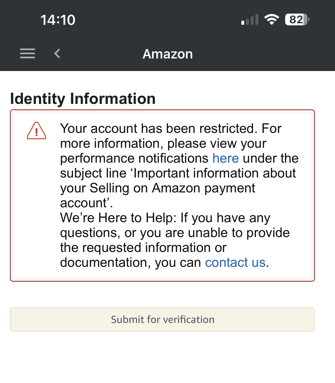This screenshot has height=383, width=335.
Task: Tap the 'Important information about' subject line text
Action: (x=215, y=173)
